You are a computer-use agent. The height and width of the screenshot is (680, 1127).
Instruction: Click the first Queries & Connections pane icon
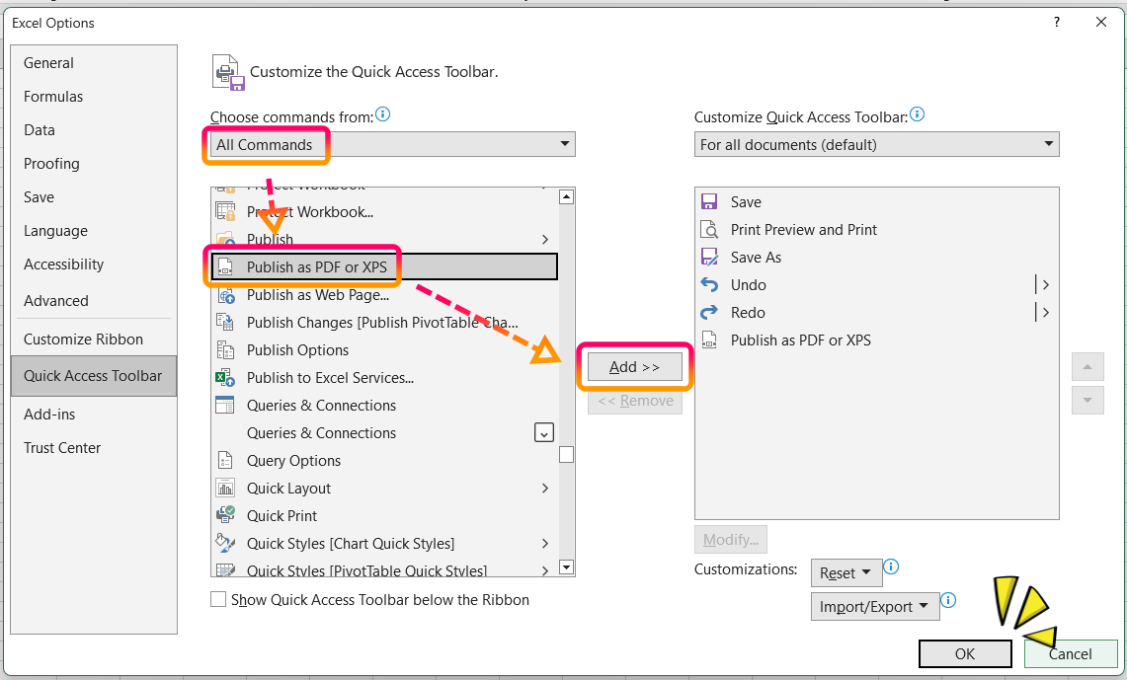click(x=225, y=405)
